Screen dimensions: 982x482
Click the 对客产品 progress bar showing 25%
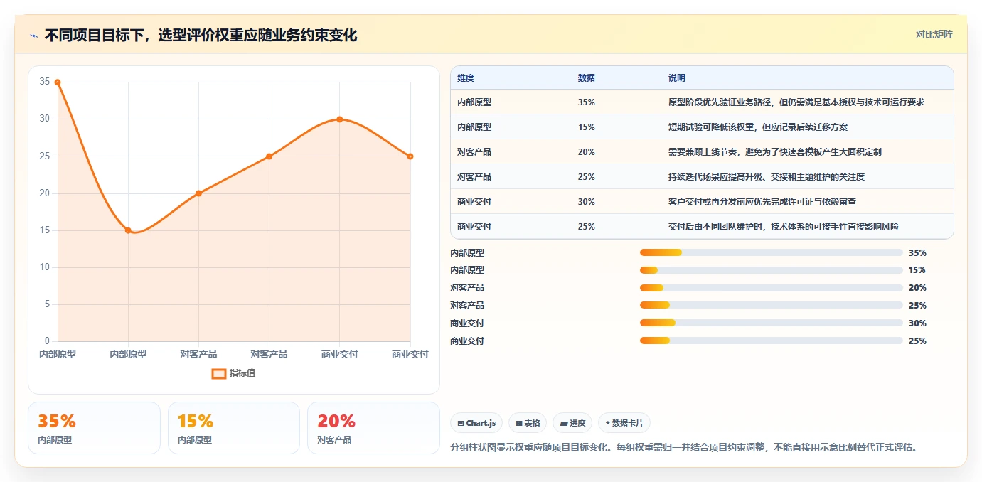coord(772,306)
